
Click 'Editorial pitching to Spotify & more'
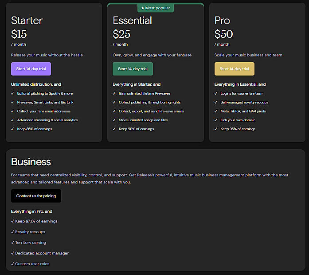(x=45, y=93)
